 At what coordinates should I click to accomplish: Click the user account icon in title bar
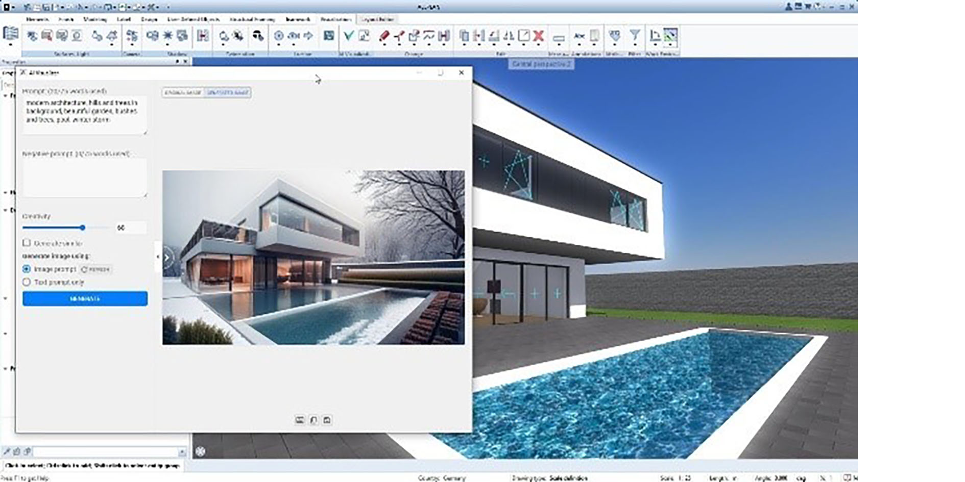click(x=788, y=7)
